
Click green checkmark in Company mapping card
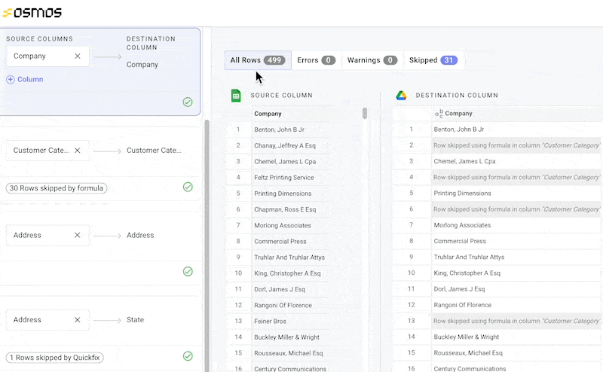(188, 102)
